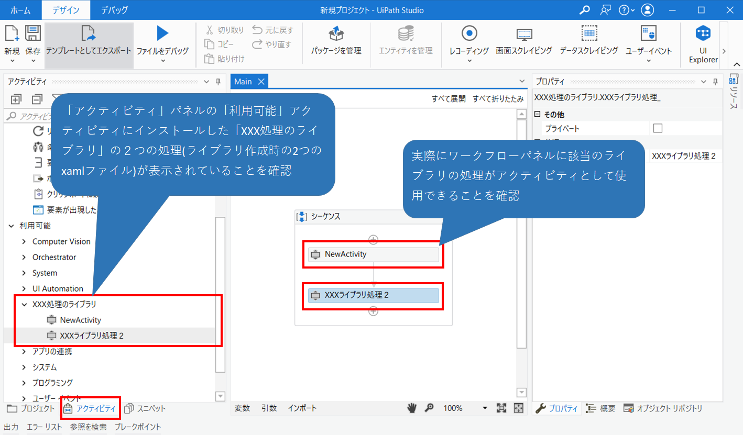Open the 概要 (Outline) tab
Screen dimensions: 743x435
(601, 408)
